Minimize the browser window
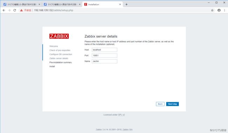This screenshot has width=228, height=133. (x=209, y=2)
